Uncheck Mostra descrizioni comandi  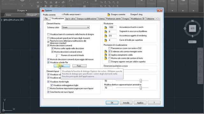48,46
